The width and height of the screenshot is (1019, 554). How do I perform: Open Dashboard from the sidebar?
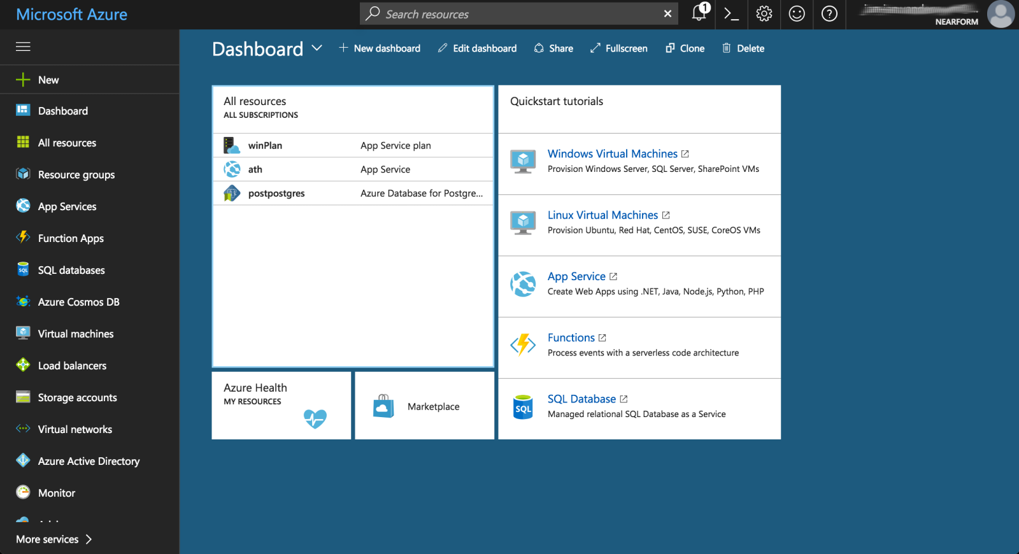(x=89, y=111)
